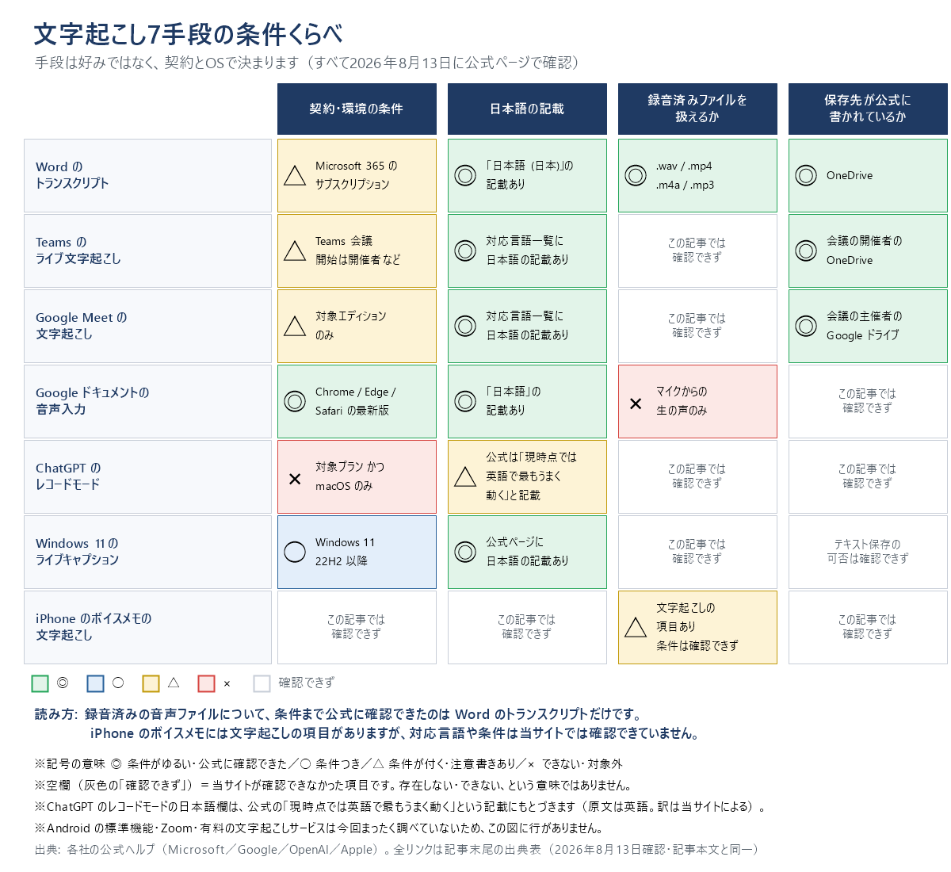951x872 pixels.
Task: Click the 確認できず cell in iPhone row's 日本語の記載 column
Action: coord(527,627)
